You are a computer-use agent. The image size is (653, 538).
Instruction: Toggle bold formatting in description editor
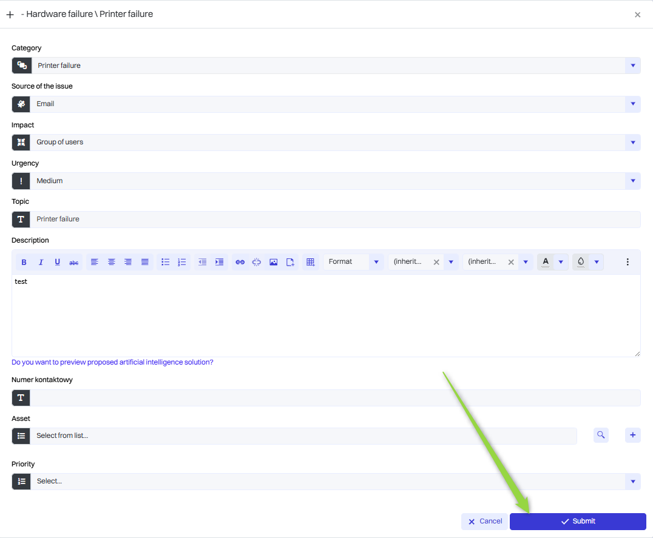[24, 262]
